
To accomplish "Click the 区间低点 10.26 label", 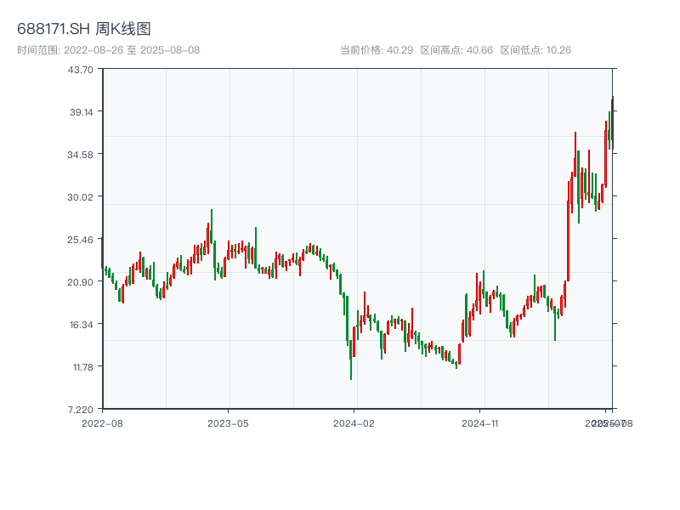I will point(535,50).
